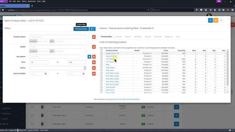Screen dimensions: 235x132
Task: Switch to the Attributes tab
Action: click(x=138, y=37)
